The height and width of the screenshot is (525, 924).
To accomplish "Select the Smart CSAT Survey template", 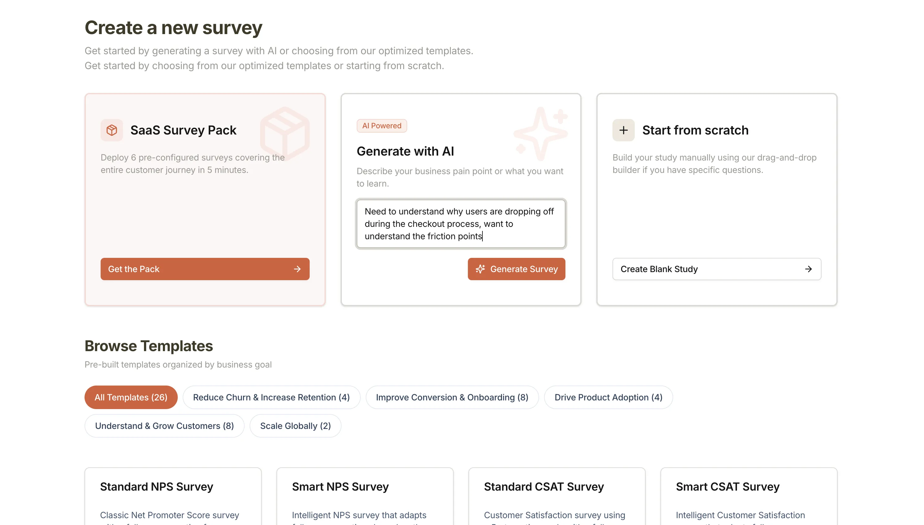I will (x=727, y=487).
